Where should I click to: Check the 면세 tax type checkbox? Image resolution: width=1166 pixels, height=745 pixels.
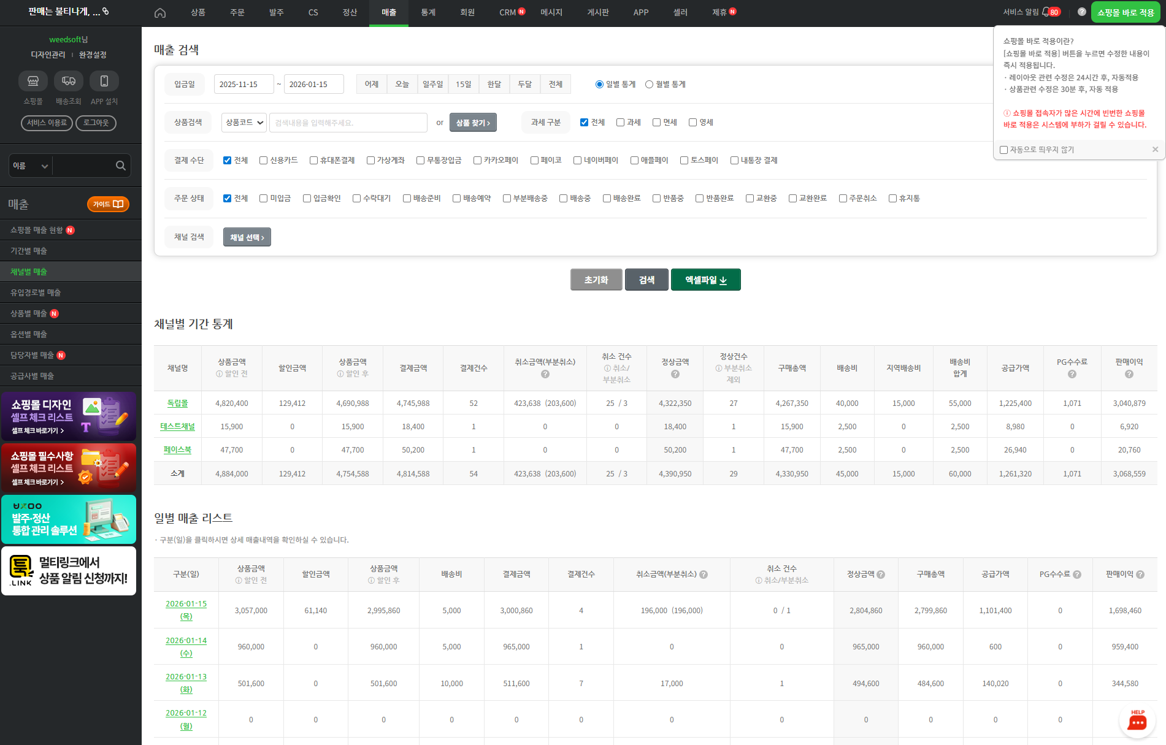pyautogui.click(x=656, y=123)
